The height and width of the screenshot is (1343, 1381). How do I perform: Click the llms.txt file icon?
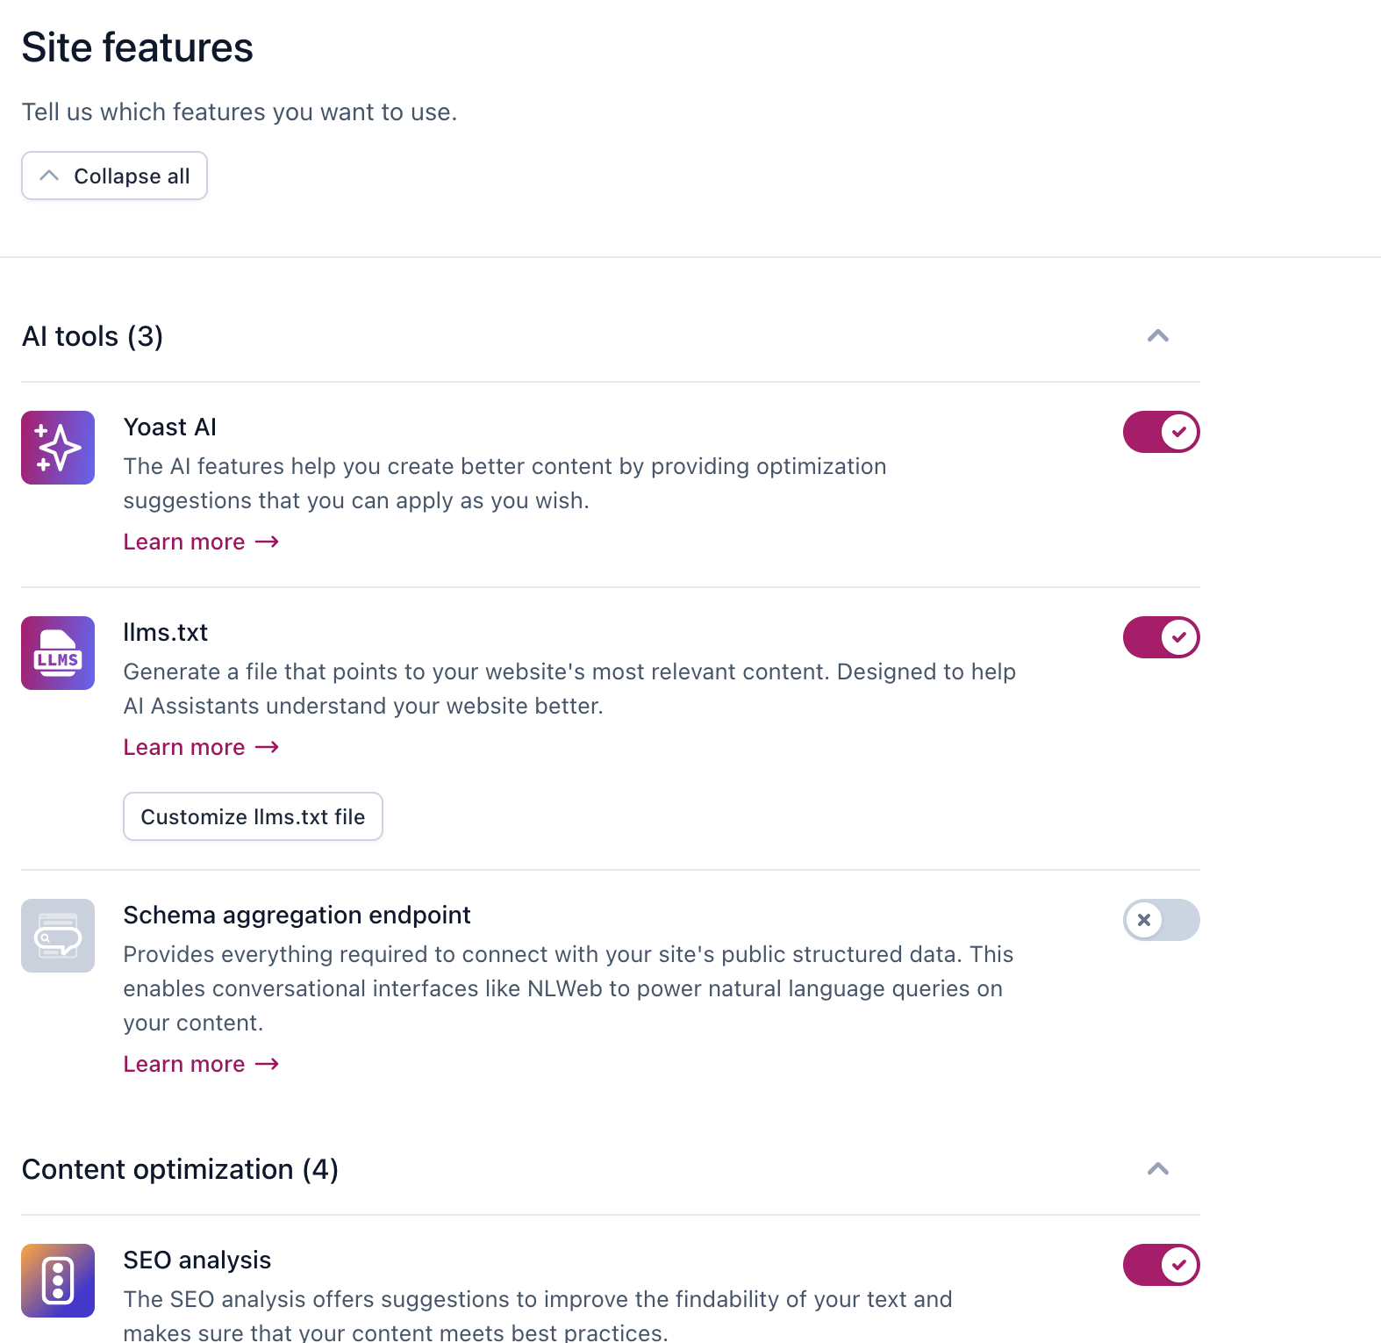57,652
